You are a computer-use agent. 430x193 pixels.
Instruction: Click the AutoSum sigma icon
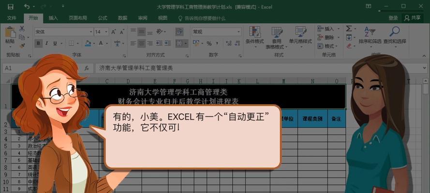pos(348,28)
